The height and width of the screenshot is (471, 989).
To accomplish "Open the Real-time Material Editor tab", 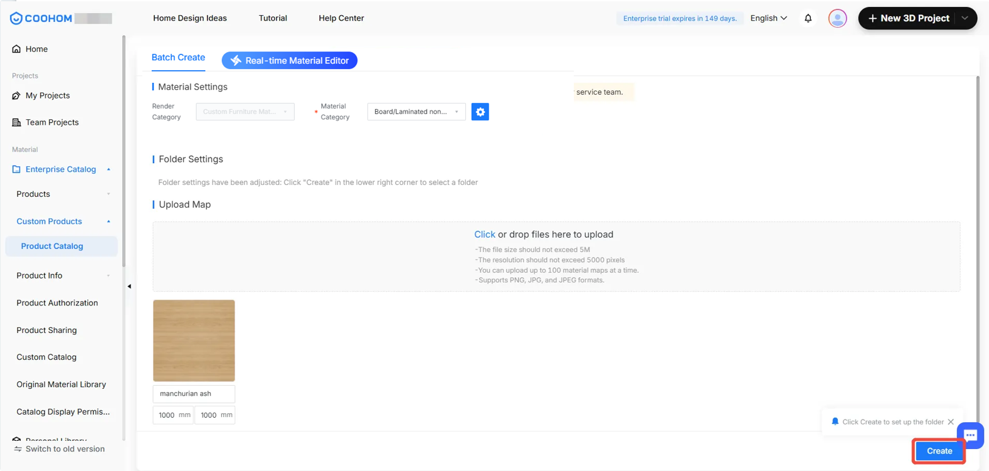I will 290,60.
